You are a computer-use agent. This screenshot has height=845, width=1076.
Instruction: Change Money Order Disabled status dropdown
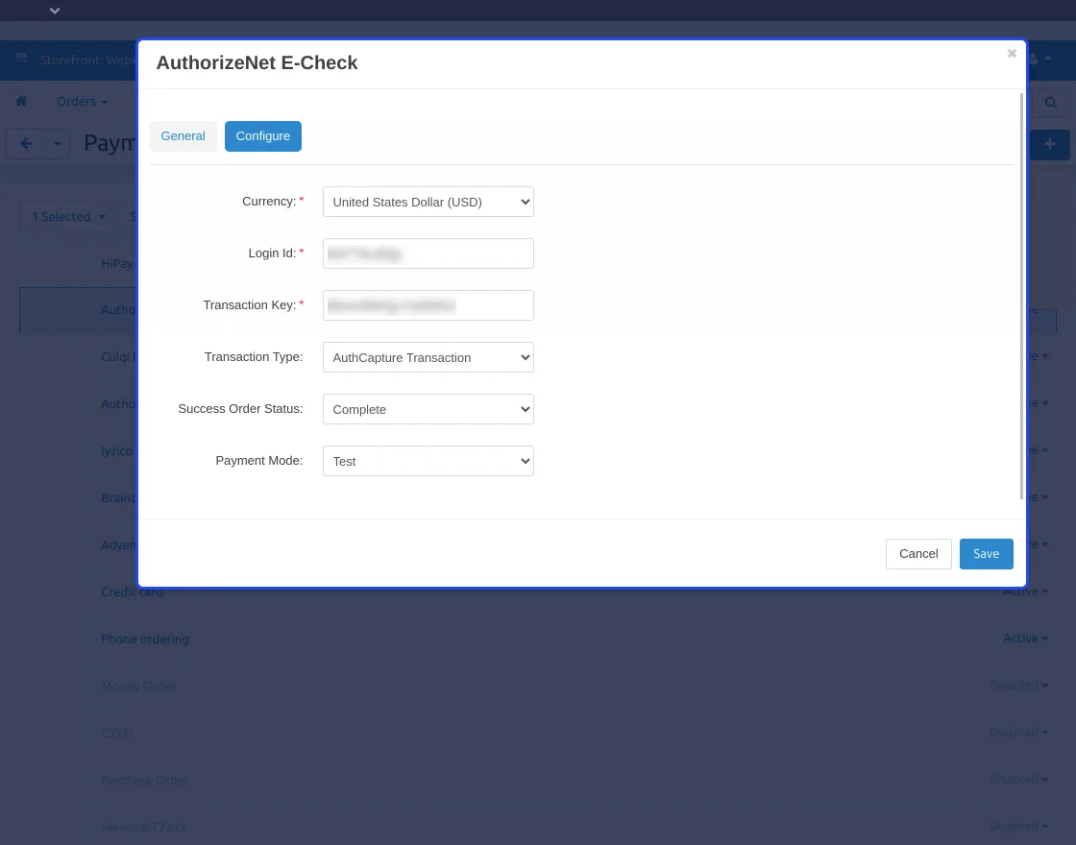pyautogui.click(x=1018, y=686)
